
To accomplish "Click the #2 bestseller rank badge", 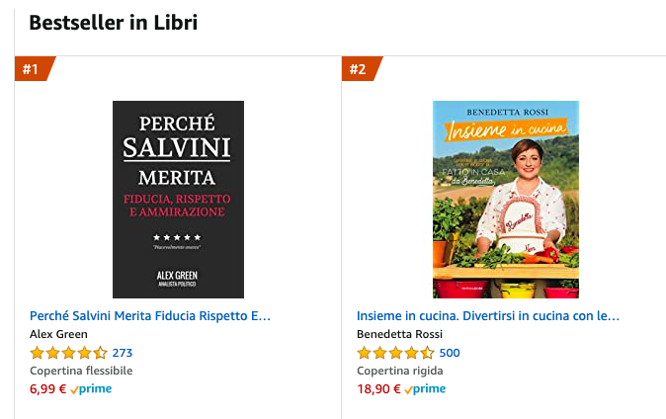I will [x=358, y=69].
